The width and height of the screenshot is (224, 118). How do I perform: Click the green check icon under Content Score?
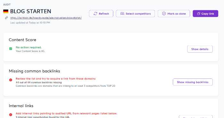point(11,49)
